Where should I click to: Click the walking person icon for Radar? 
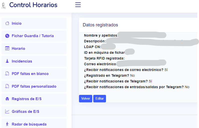click(7, 124)
